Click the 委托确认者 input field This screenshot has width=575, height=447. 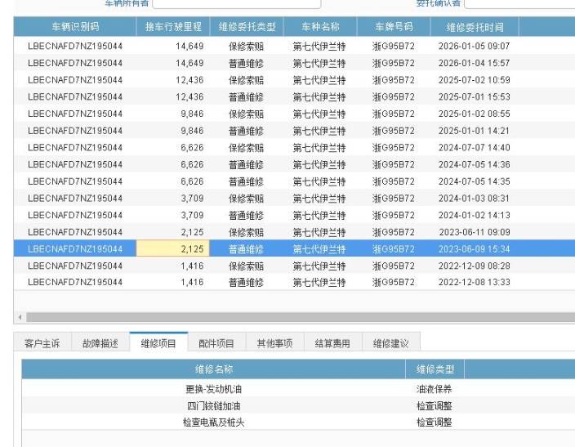coord(519,4)
